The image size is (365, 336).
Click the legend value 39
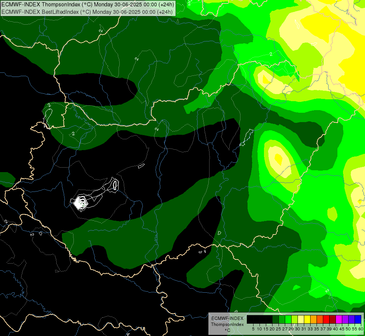[329, 329]
